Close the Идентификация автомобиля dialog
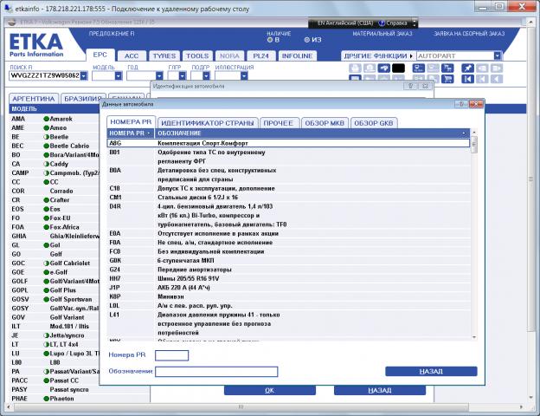Image resolution: width=540 pixels, height=416 pixels. click(x=425, y=86)
